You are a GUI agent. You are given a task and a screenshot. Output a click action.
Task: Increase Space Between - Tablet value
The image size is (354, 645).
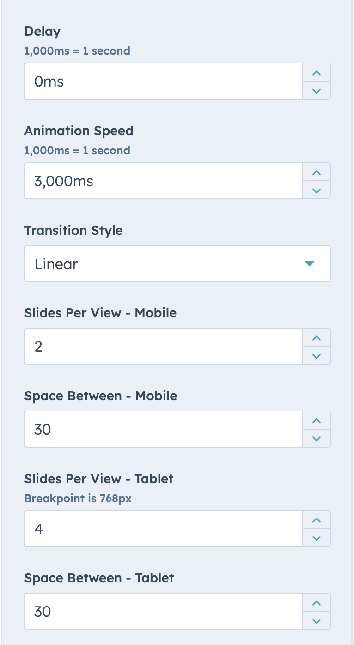click(x=316, y=602)
